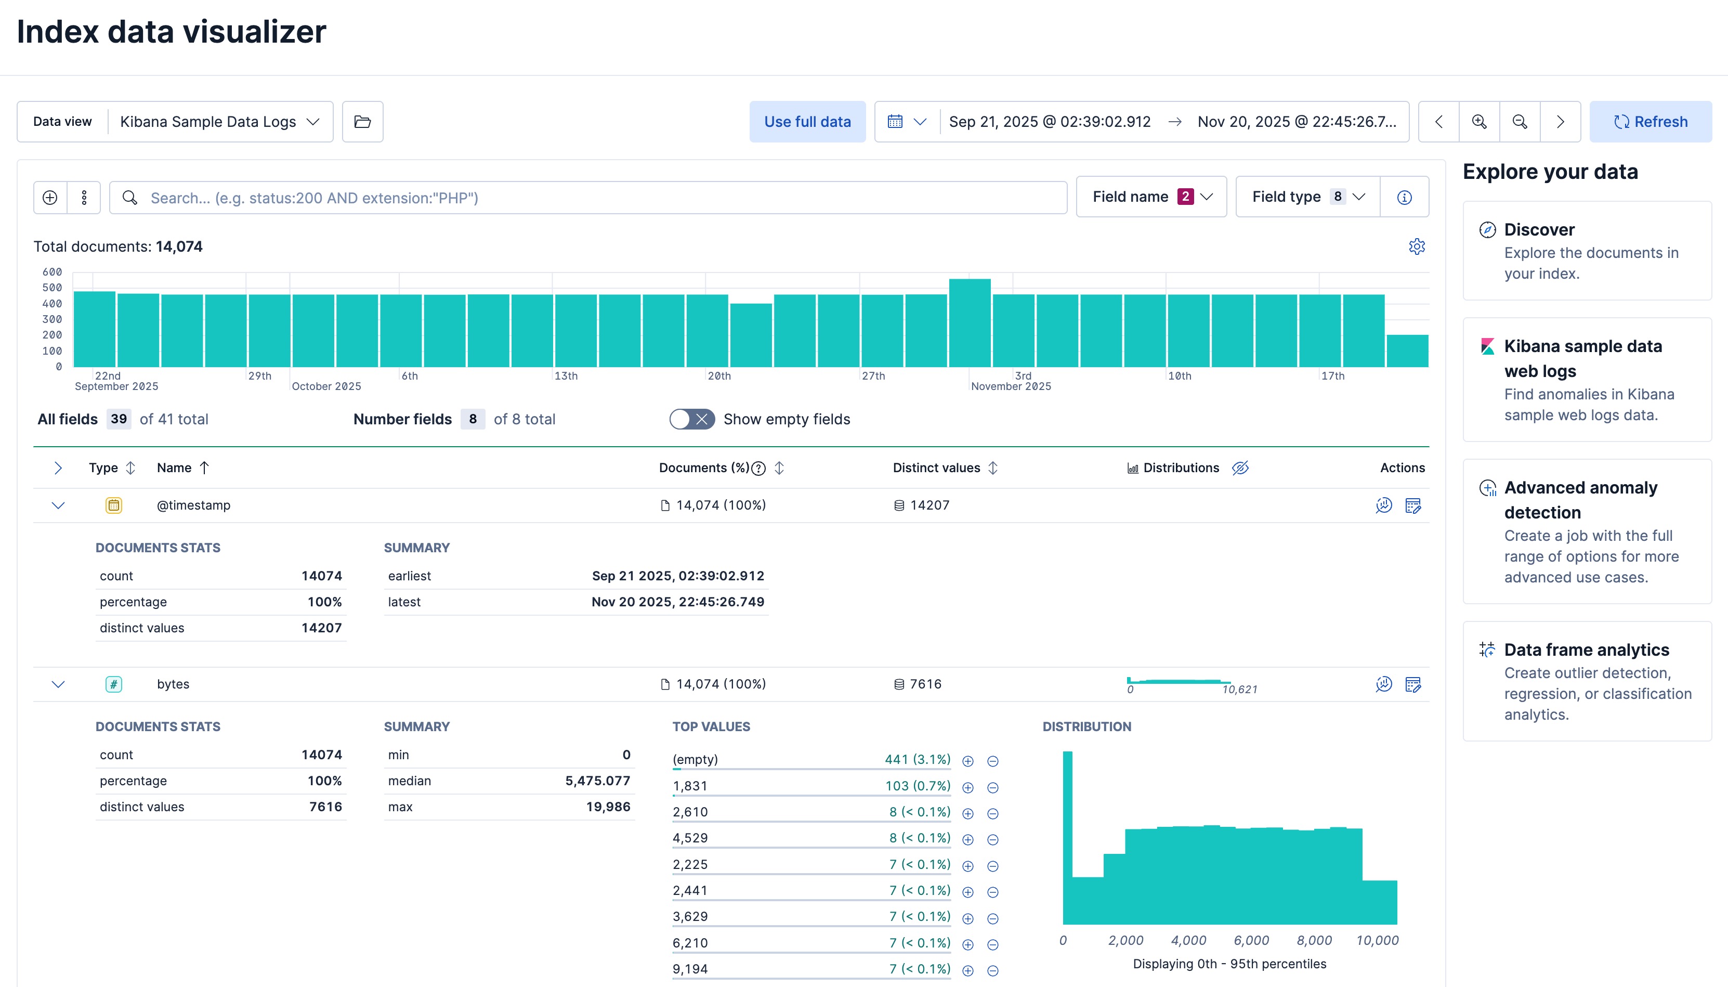Filter out bytes value 4,529
Image resolution: width=1728 pixels, height=987 pixels.
coord(993,839)
